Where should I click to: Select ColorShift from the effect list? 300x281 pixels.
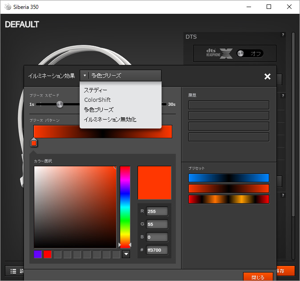tap(97, 100)
